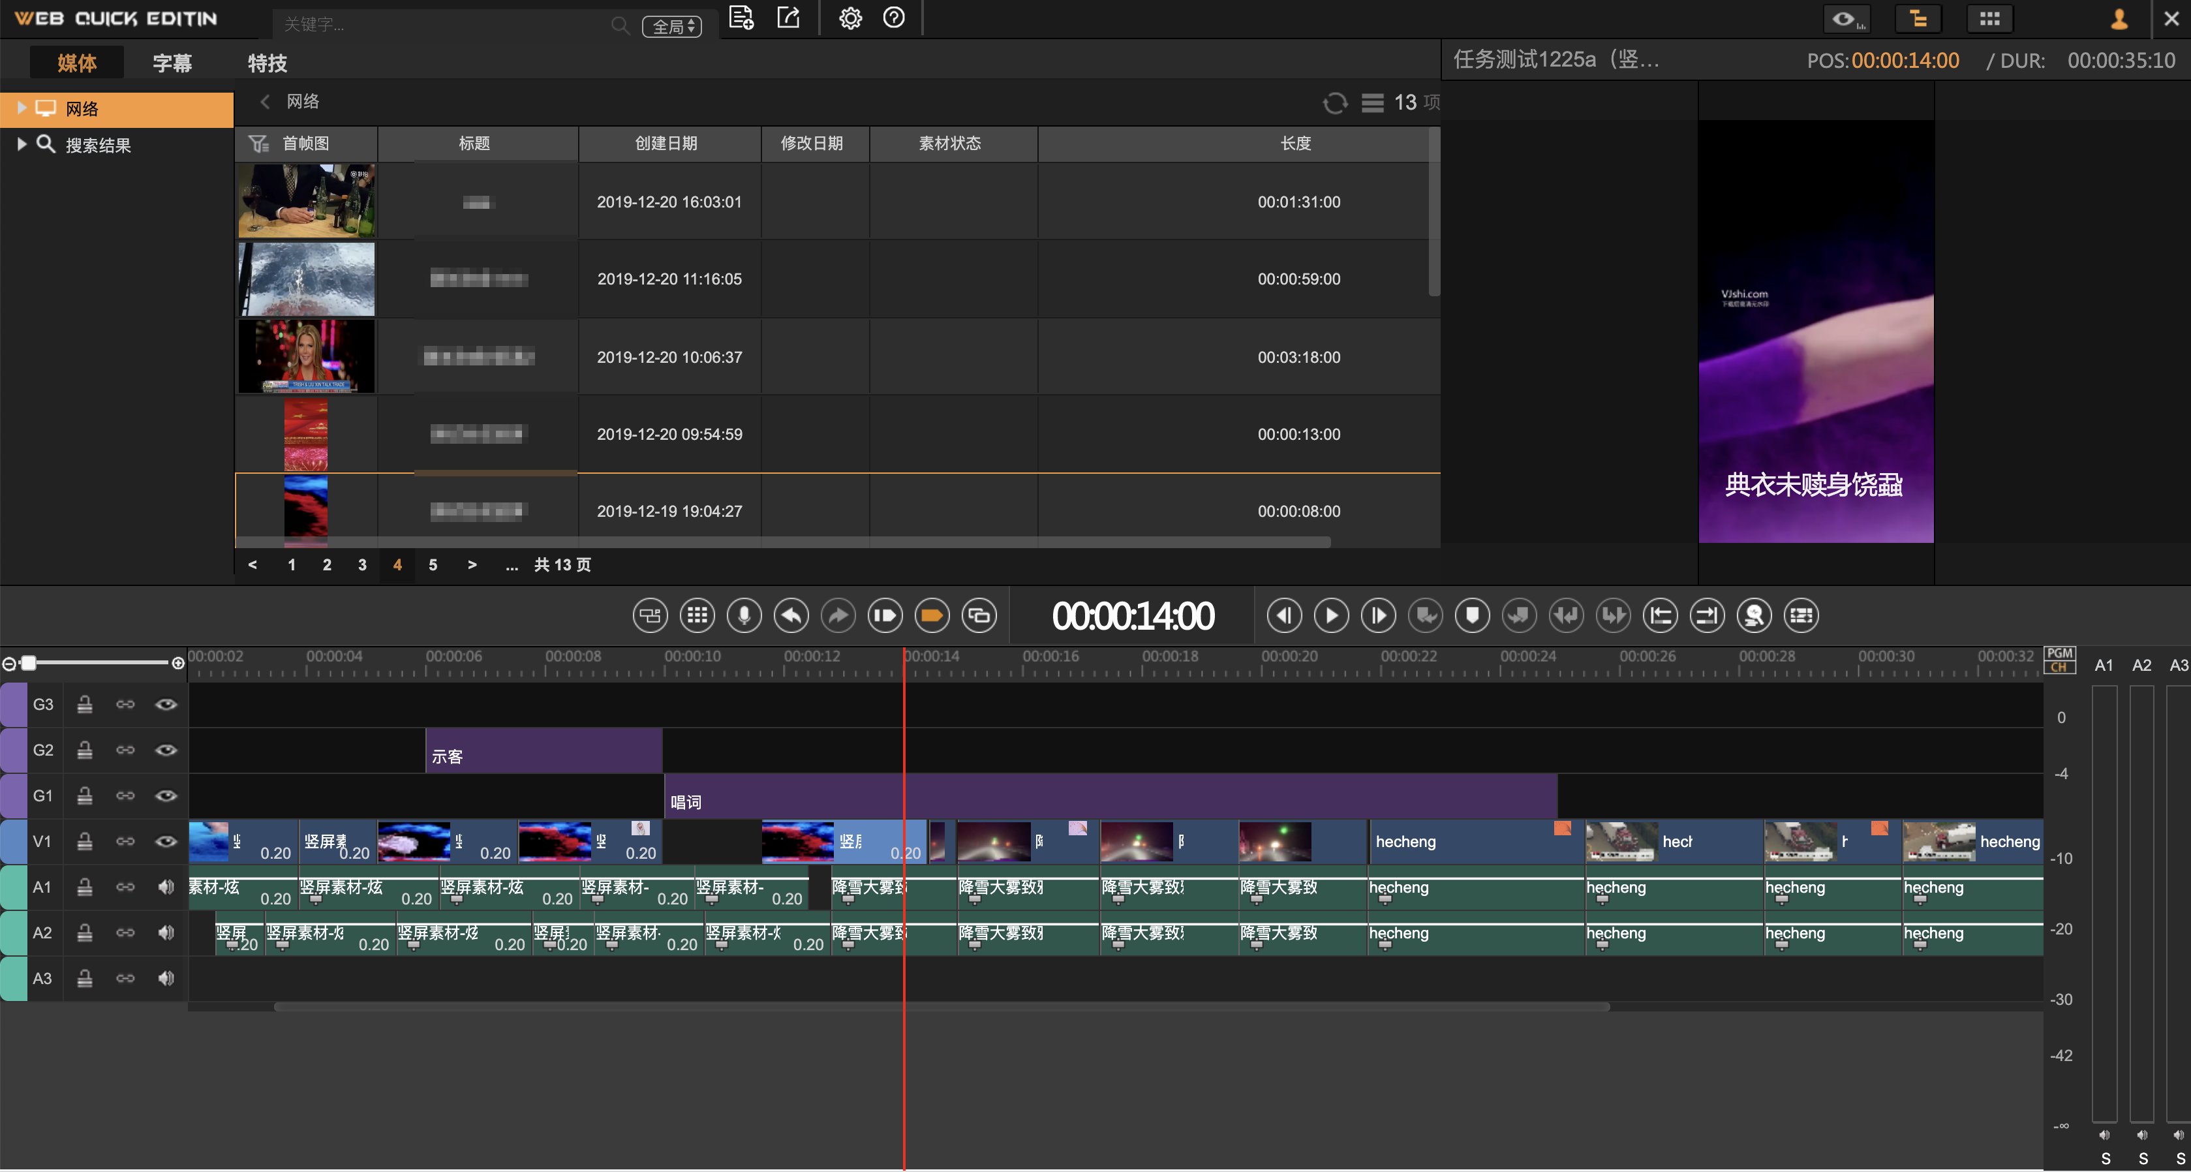Image resolution: width=2191 pixels, height=1172 pixels.
Task: Expand the 搜索结果 tree node
Action: (x=22, y=144)
